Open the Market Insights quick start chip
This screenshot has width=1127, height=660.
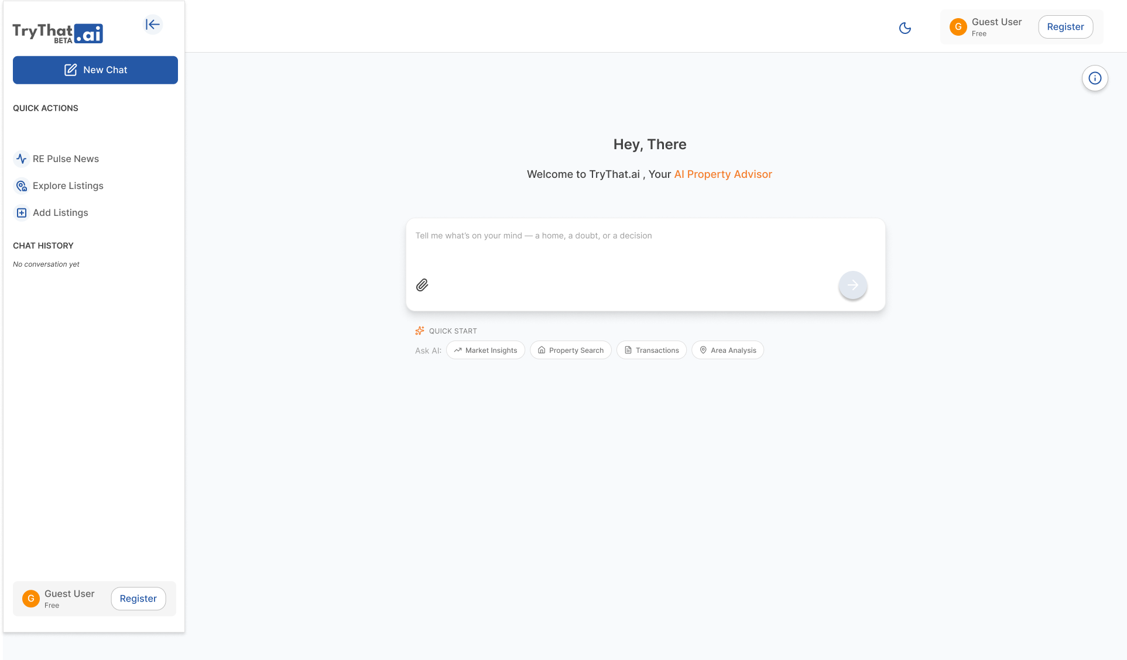[485, 350]
